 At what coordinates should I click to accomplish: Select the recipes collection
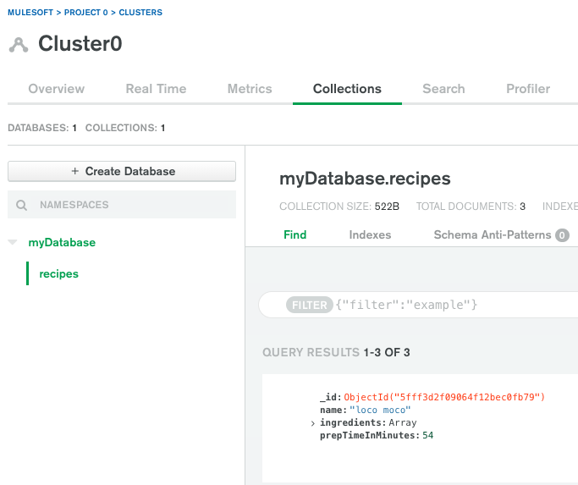pyautogui.click(x=59, y=273)
